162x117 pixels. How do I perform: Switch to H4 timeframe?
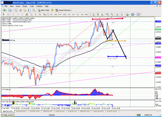[x=73, y=14]
